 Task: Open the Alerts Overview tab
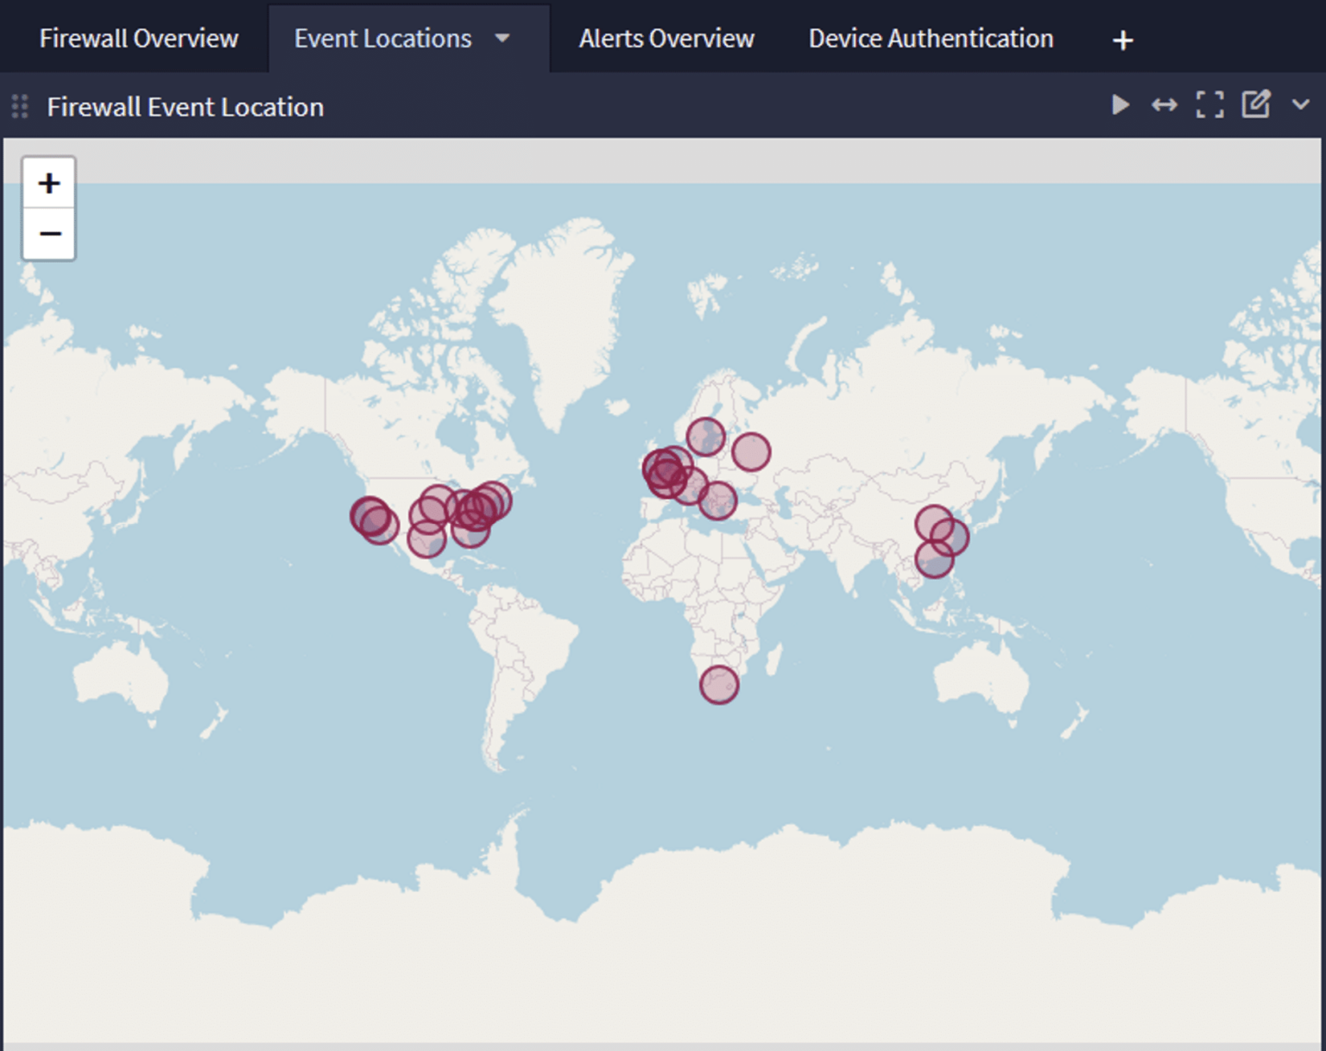[x=666, y=38]
